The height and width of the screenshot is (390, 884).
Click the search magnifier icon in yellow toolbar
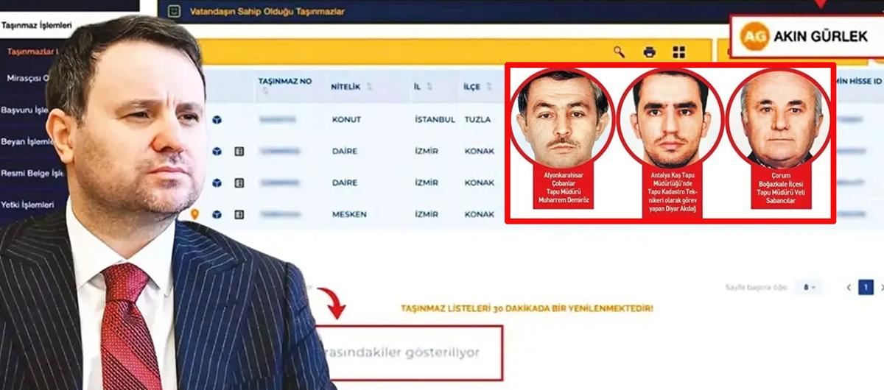[619, 52]
